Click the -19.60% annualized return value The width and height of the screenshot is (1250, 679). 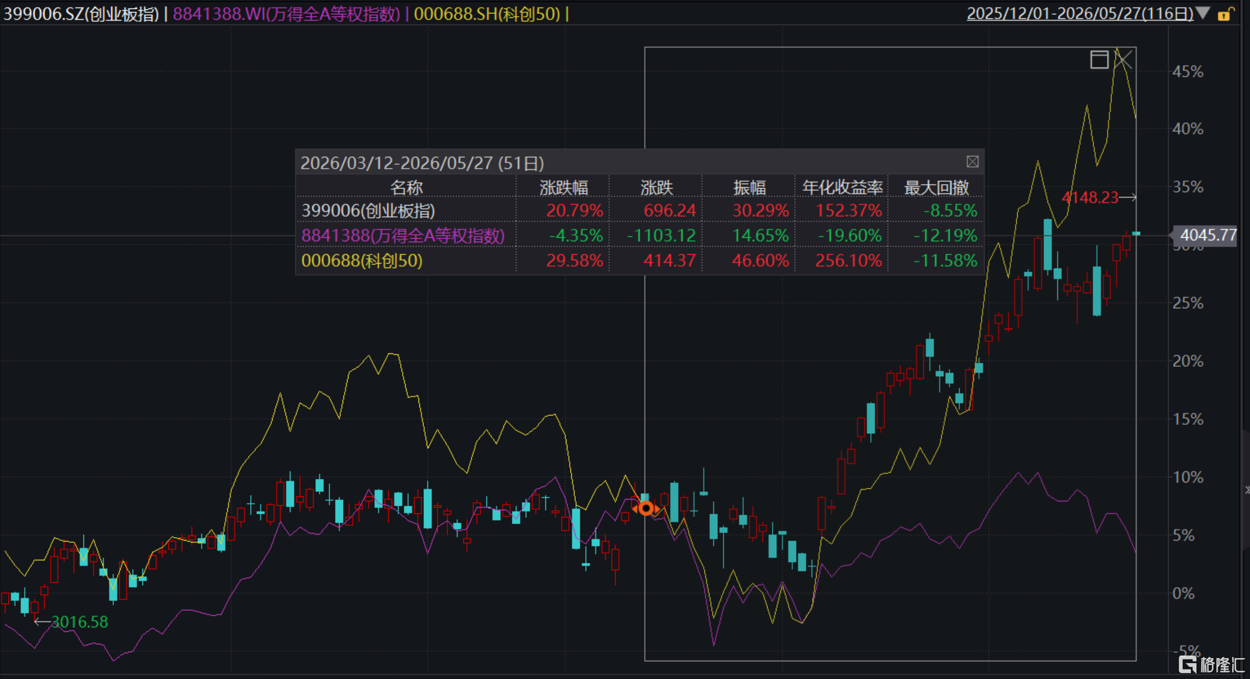[850, 235]
